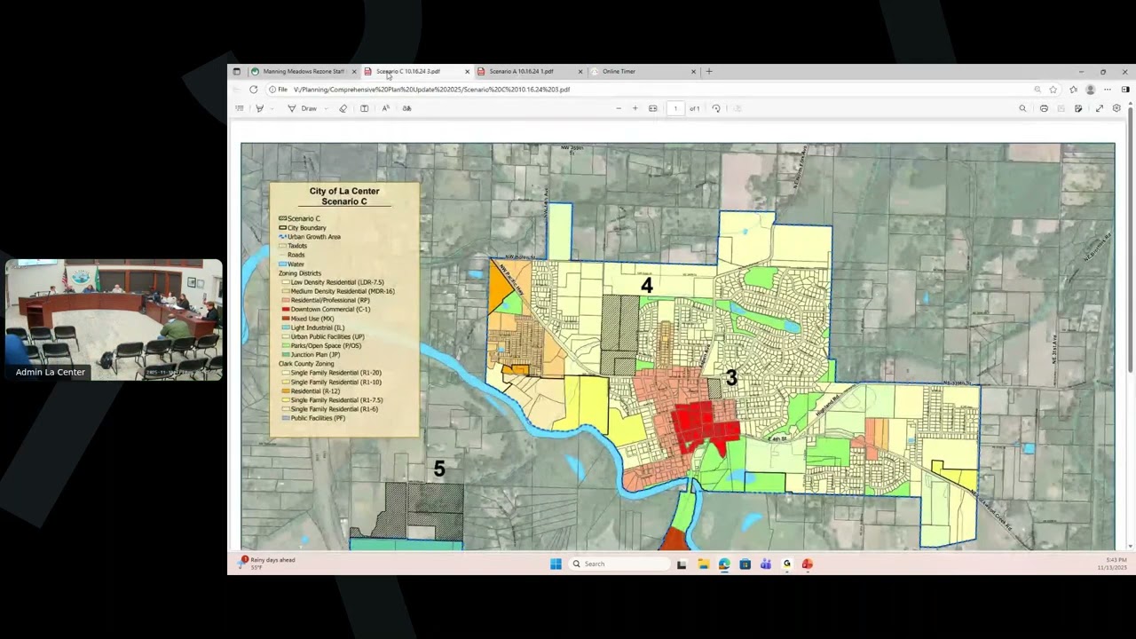Screen dimensions: 1136x639
Task: Zoom out the PDF with minus button
Action: click(619, 108)
